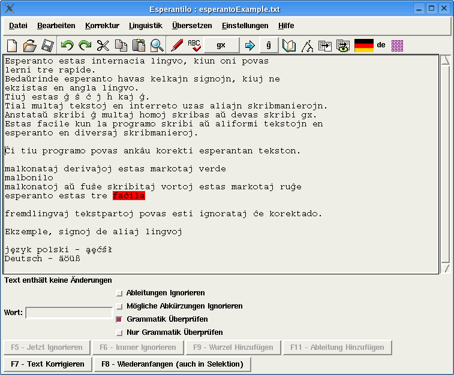Open the Einstellungen menu
Screen dimensions: 454x375
[245, 26]
